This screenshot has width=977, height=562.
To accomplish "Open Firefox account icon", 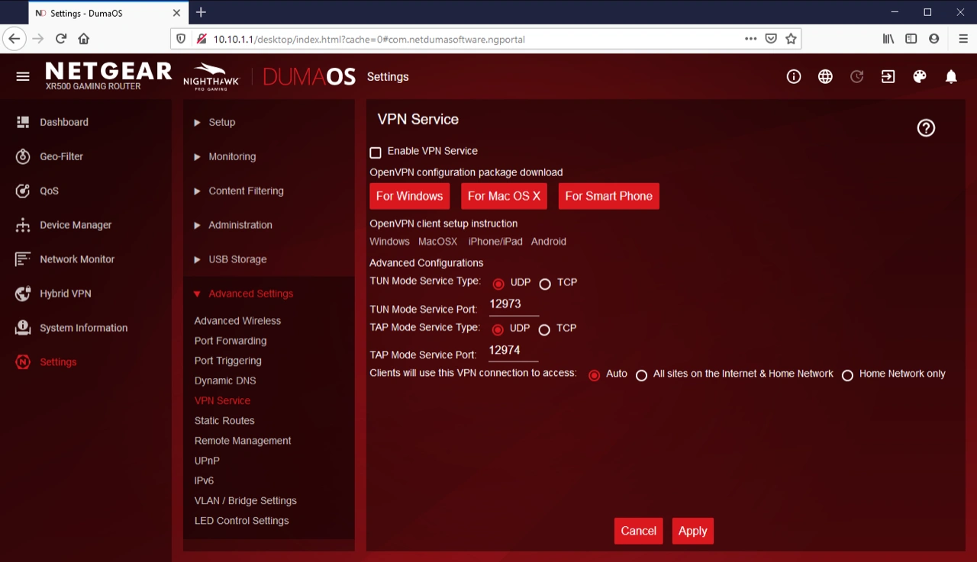I will point(934,38).
